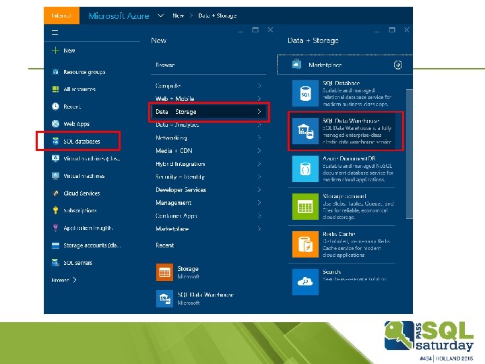Screen dimensions: 485x364
Task: Open Application Insights bulb icon
Action: (x=55, y=228)
